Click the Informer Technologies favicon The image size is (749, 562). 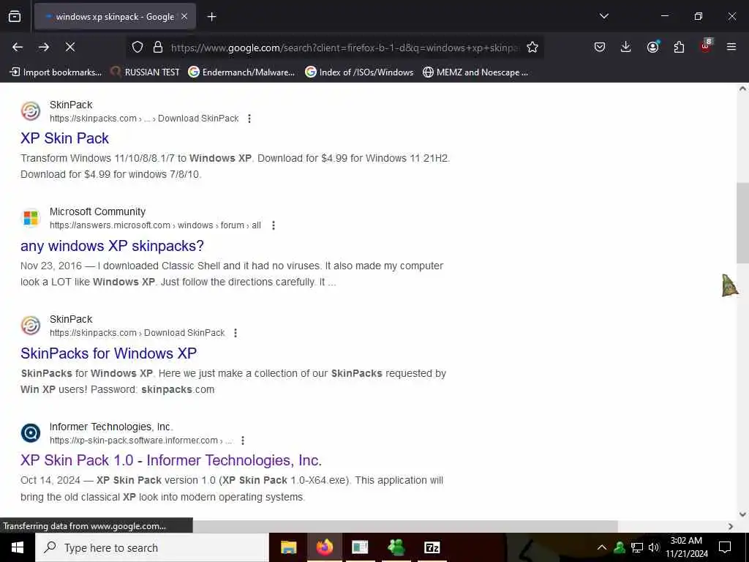[31, 433]
